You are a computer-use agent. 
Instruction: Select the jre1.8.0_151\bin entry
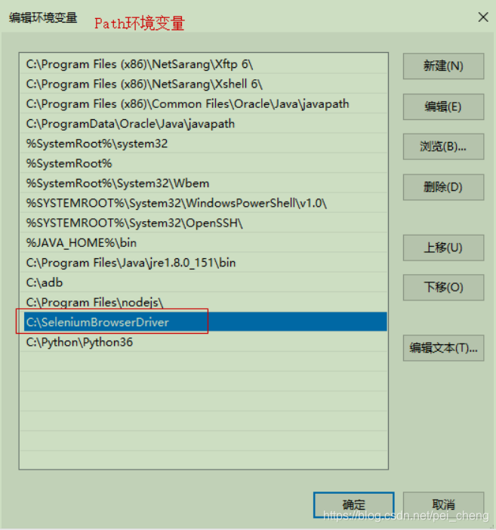204,263
